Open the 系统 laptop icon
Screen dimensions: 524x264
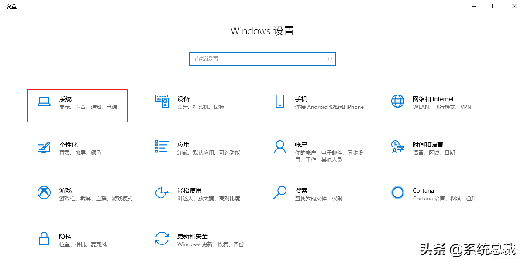(x=44, y=101)
